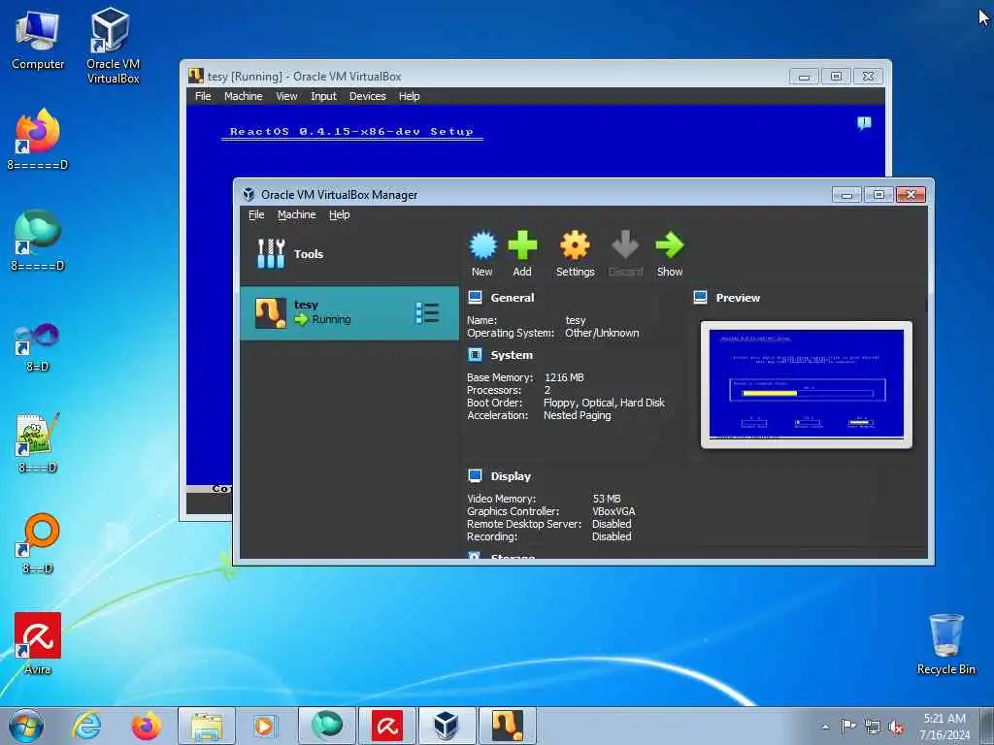The width and height of the screenshot is (994, 745).
Task: Open the Recycle Bin
Action: click(945, 644)
